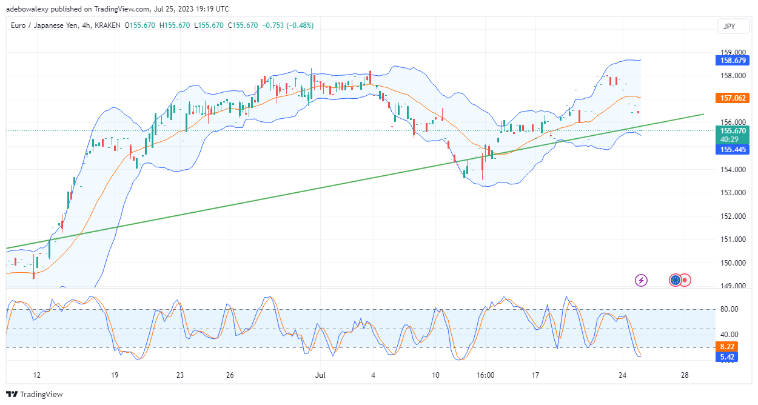Click the blue European flag economic event icon
The width and height of the screenshot is (758, 405).
[675, 280]
